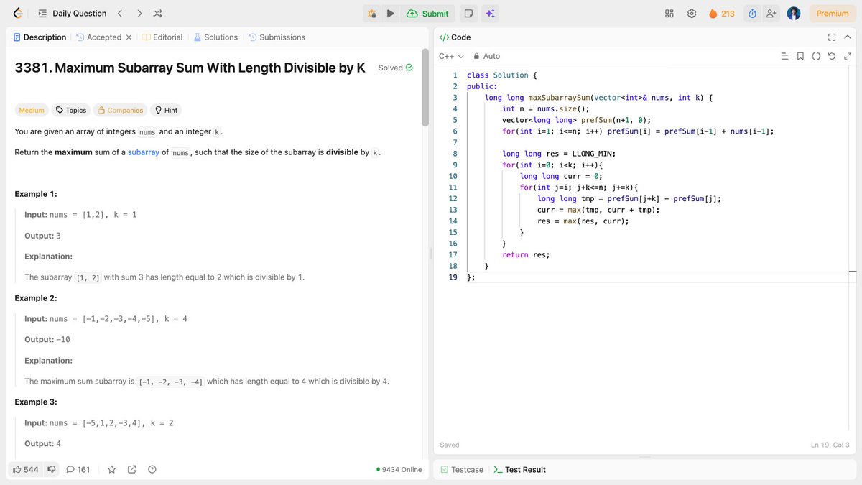
Task: Open the AI assistant sparkle icon
Action: 491,13
